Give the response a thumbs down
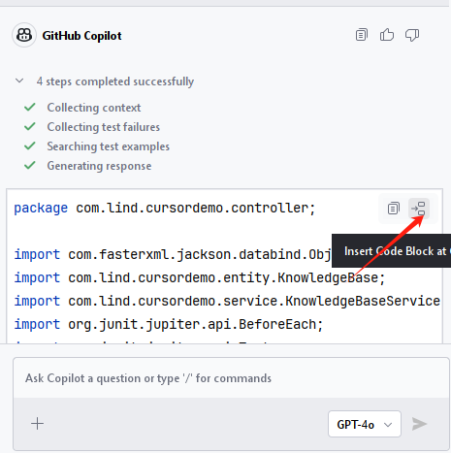Viewport: 451px width, 453px height. pyautogui.click(x=412, y=35)
